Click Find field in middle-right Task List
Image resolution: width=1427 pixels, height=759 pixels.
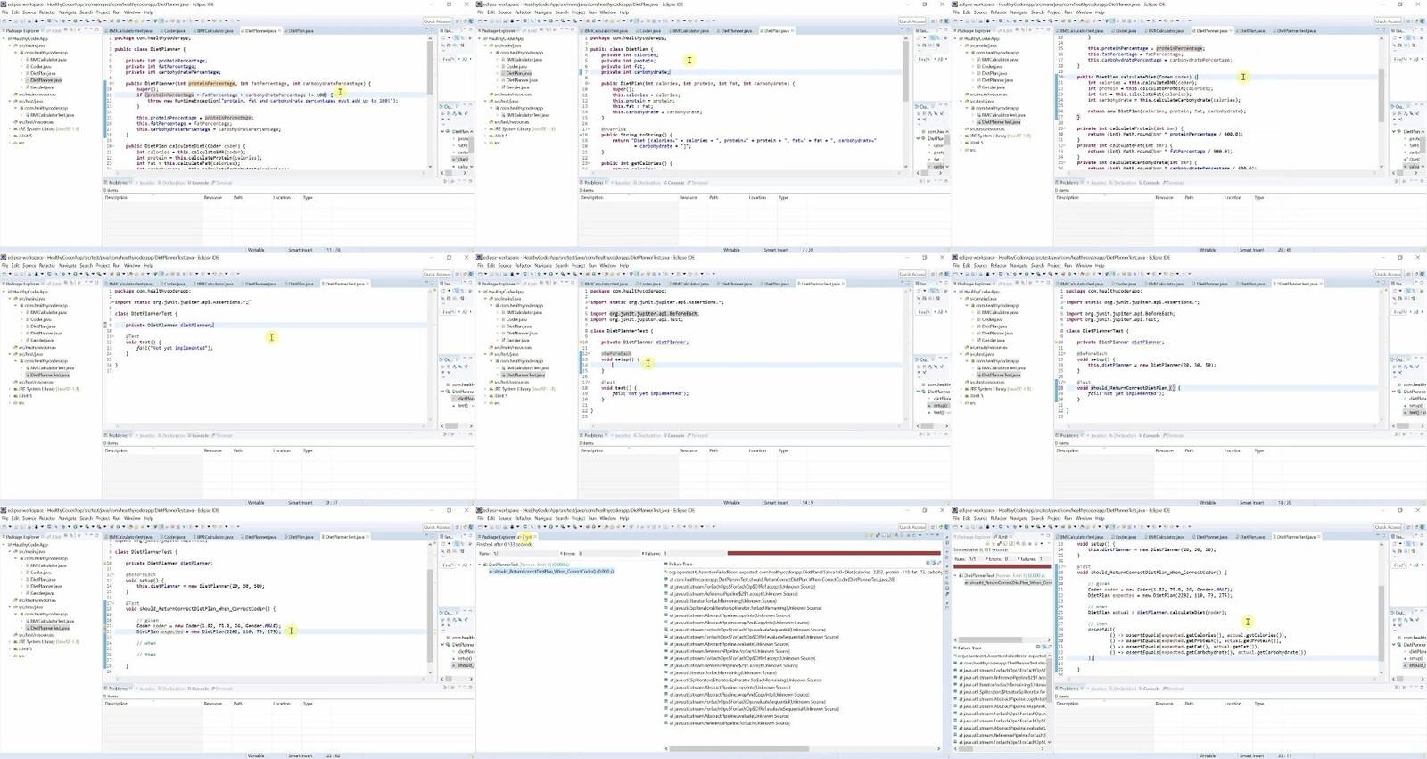1398,312
